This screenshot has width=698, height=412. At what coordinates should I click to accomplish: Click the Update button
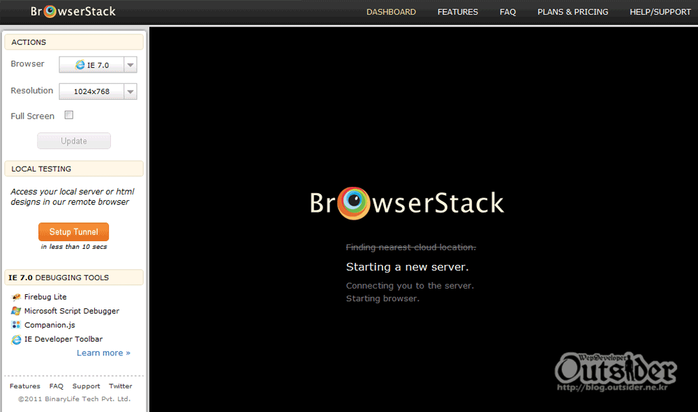[74, 141]
